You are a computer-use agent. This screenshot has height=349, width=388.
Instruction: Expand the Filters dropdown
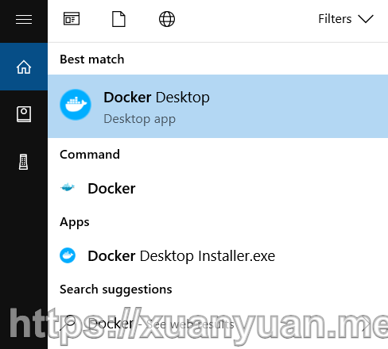[x=346, y=19]
